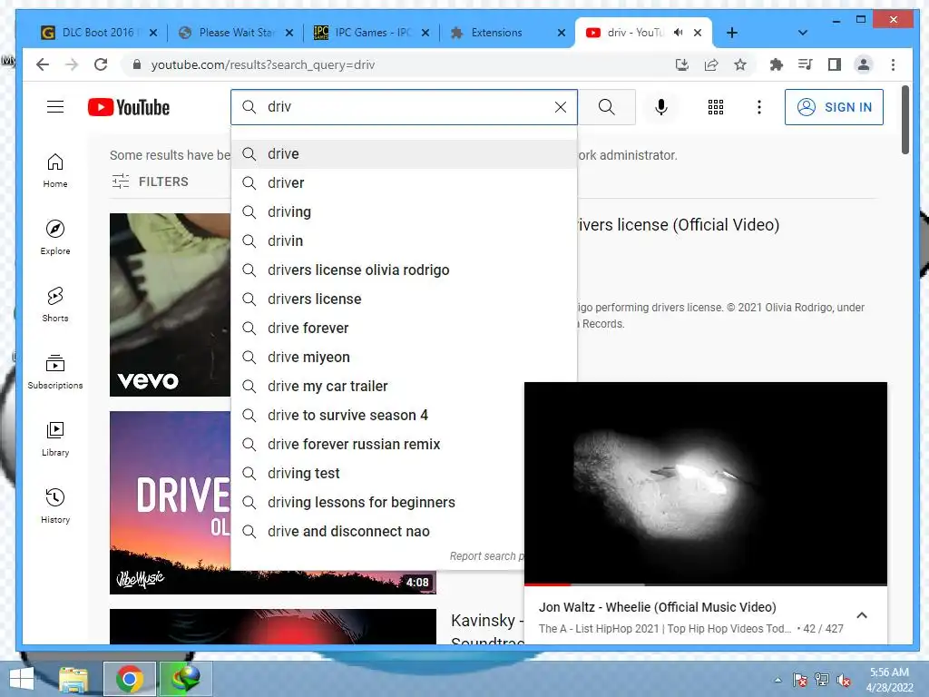
Task: Open the tab search dropdown arrow
Action: click(x=803, y=33)
